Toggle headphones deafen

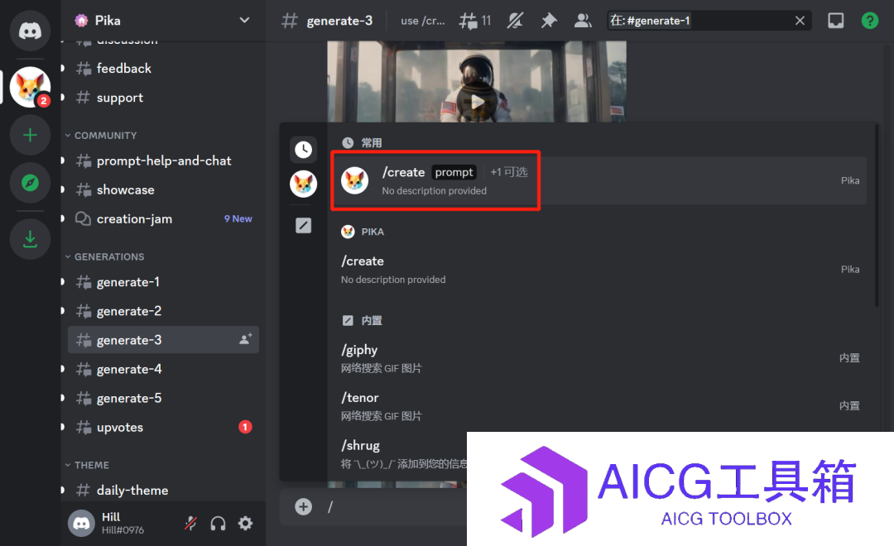218,523
